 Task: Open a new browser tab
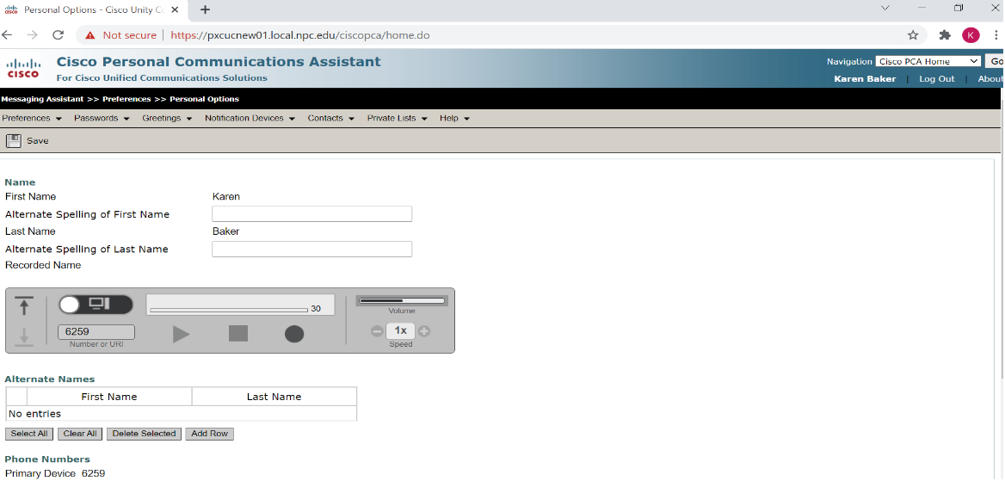205,9
